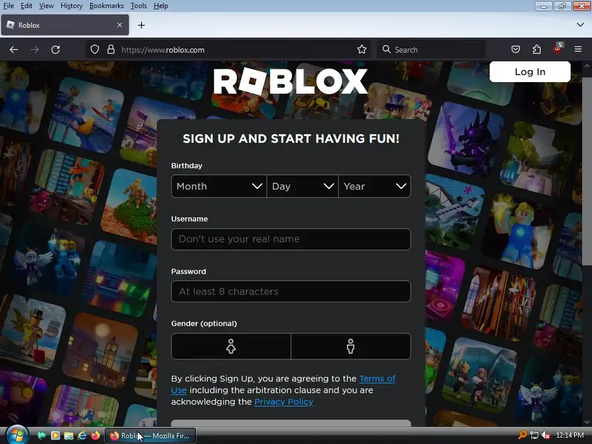Open the Edit menu

(27, 6)
